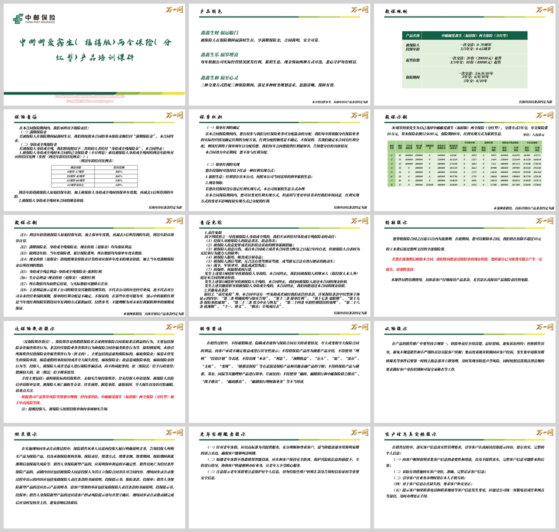The height and width of the screenshot is (532, 559).
Task: Select the 风险提示 slide thumbnail
Action: [x=465, y=372]
